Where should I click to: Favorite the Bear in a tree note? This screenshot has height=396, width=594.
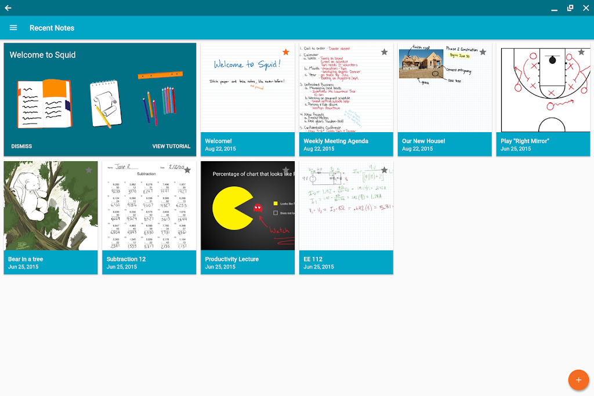click(89, 170)
